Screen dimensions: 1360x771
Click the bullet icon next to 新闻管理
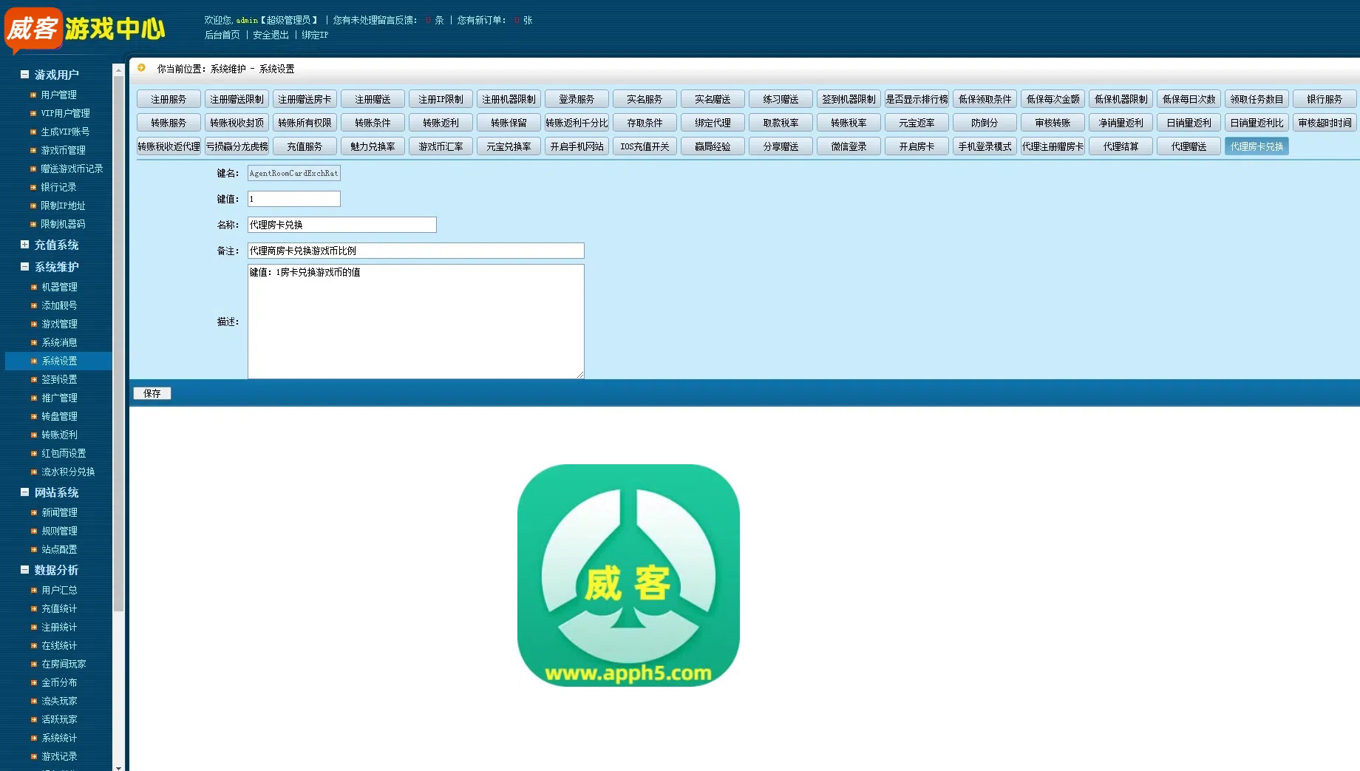(34, 513)
